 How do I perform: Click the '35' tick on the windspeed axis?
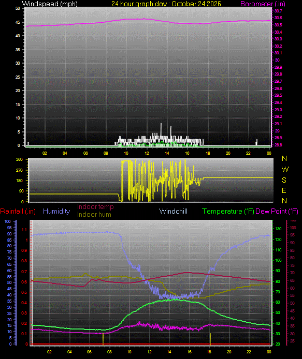18,50
